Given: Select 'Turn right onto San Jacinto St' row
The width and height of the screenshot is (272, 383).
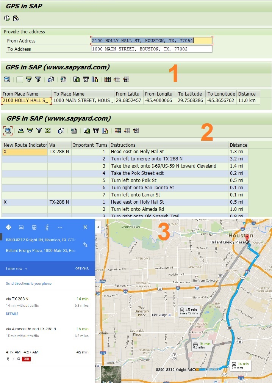Looking at the screenshot, I should tap(125, 188).
